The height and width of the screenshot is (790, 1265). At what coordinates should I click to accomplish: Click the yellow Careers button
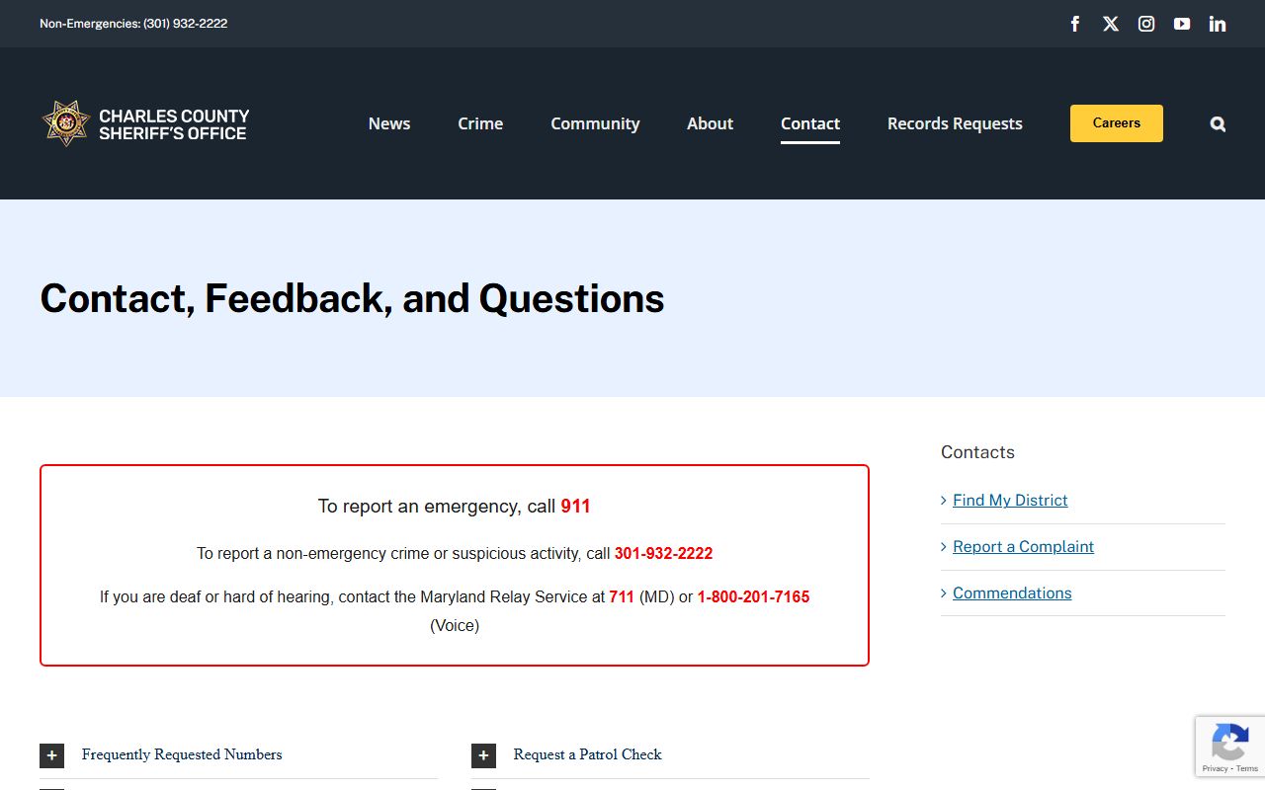[1116, 123]
